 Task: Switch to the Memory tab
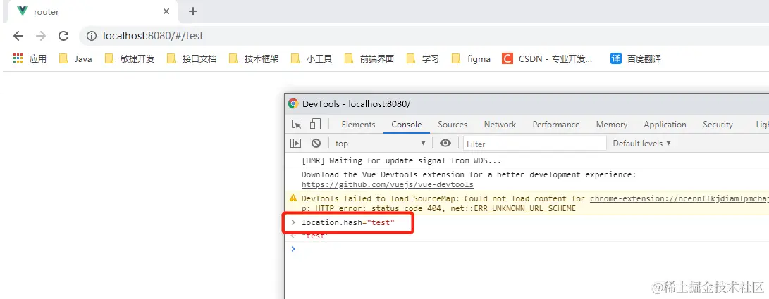click(x=612, y=125)
